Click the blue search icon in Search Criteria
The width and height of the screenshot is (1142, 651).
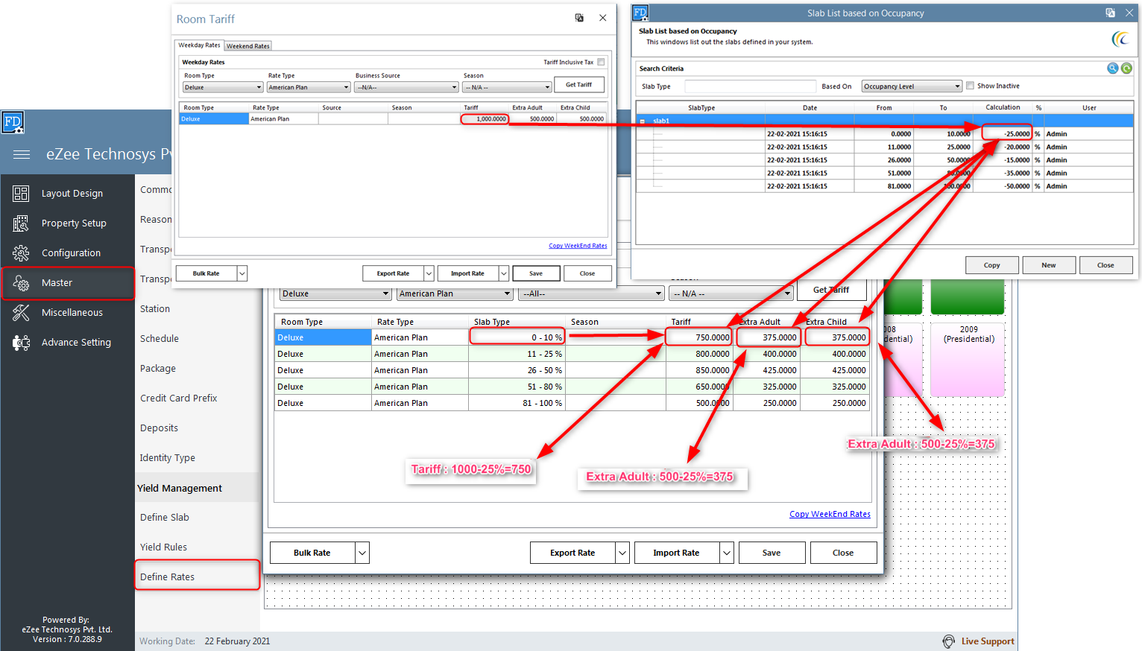[1112, 69]
